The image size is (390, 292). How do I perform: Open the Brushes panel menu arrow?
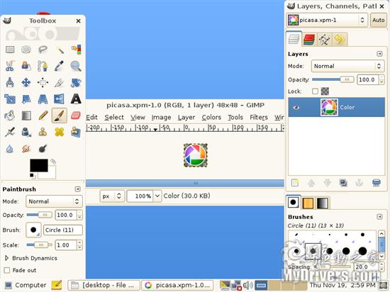[x=379, y=217]
